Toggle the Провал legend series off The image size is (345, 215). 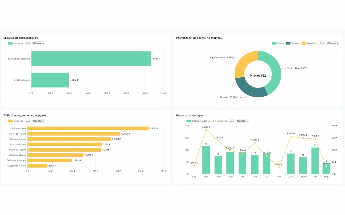(x=292, y=43)
